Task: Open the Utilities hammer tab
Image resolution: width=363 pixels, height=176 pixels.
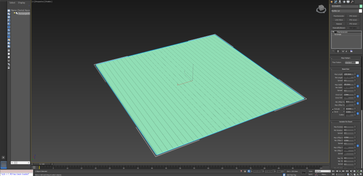Action: point(352,2)
